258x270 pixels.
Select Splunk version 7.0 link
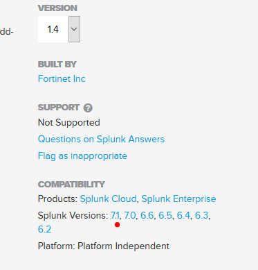tap(130, 215)
